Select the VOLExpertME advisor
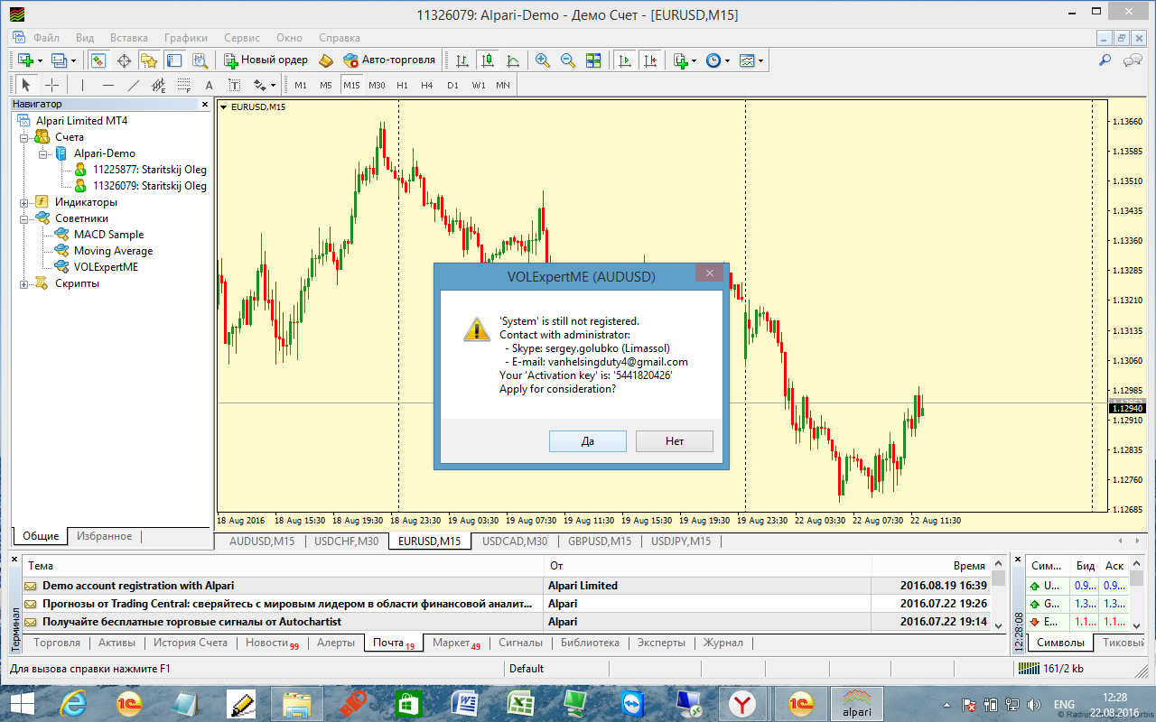Viewport: 1156px width, 722px height. click(106, 267)
